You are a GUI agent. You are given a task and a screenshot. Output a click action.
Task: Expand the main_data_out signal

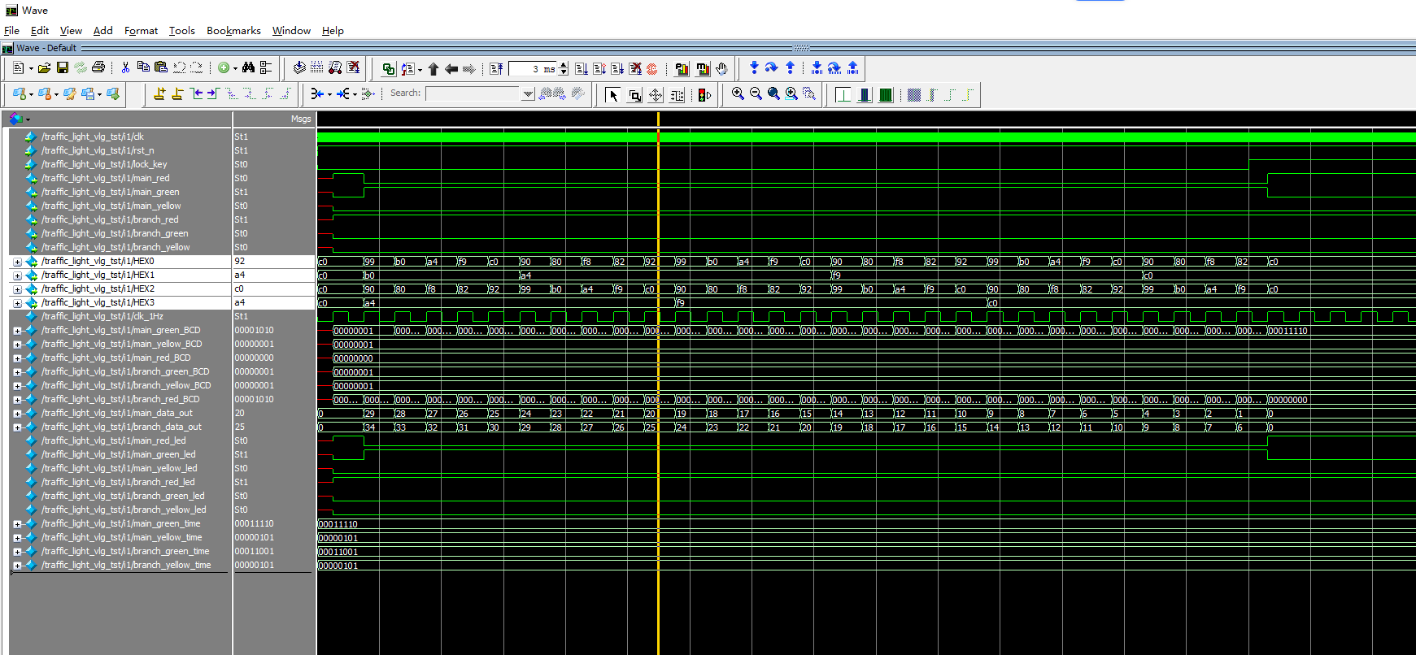pos(17,414)
